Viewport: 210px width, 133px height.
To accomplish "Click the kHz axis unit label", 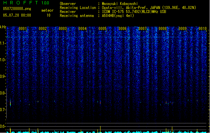I will click(x=3, y=27).
